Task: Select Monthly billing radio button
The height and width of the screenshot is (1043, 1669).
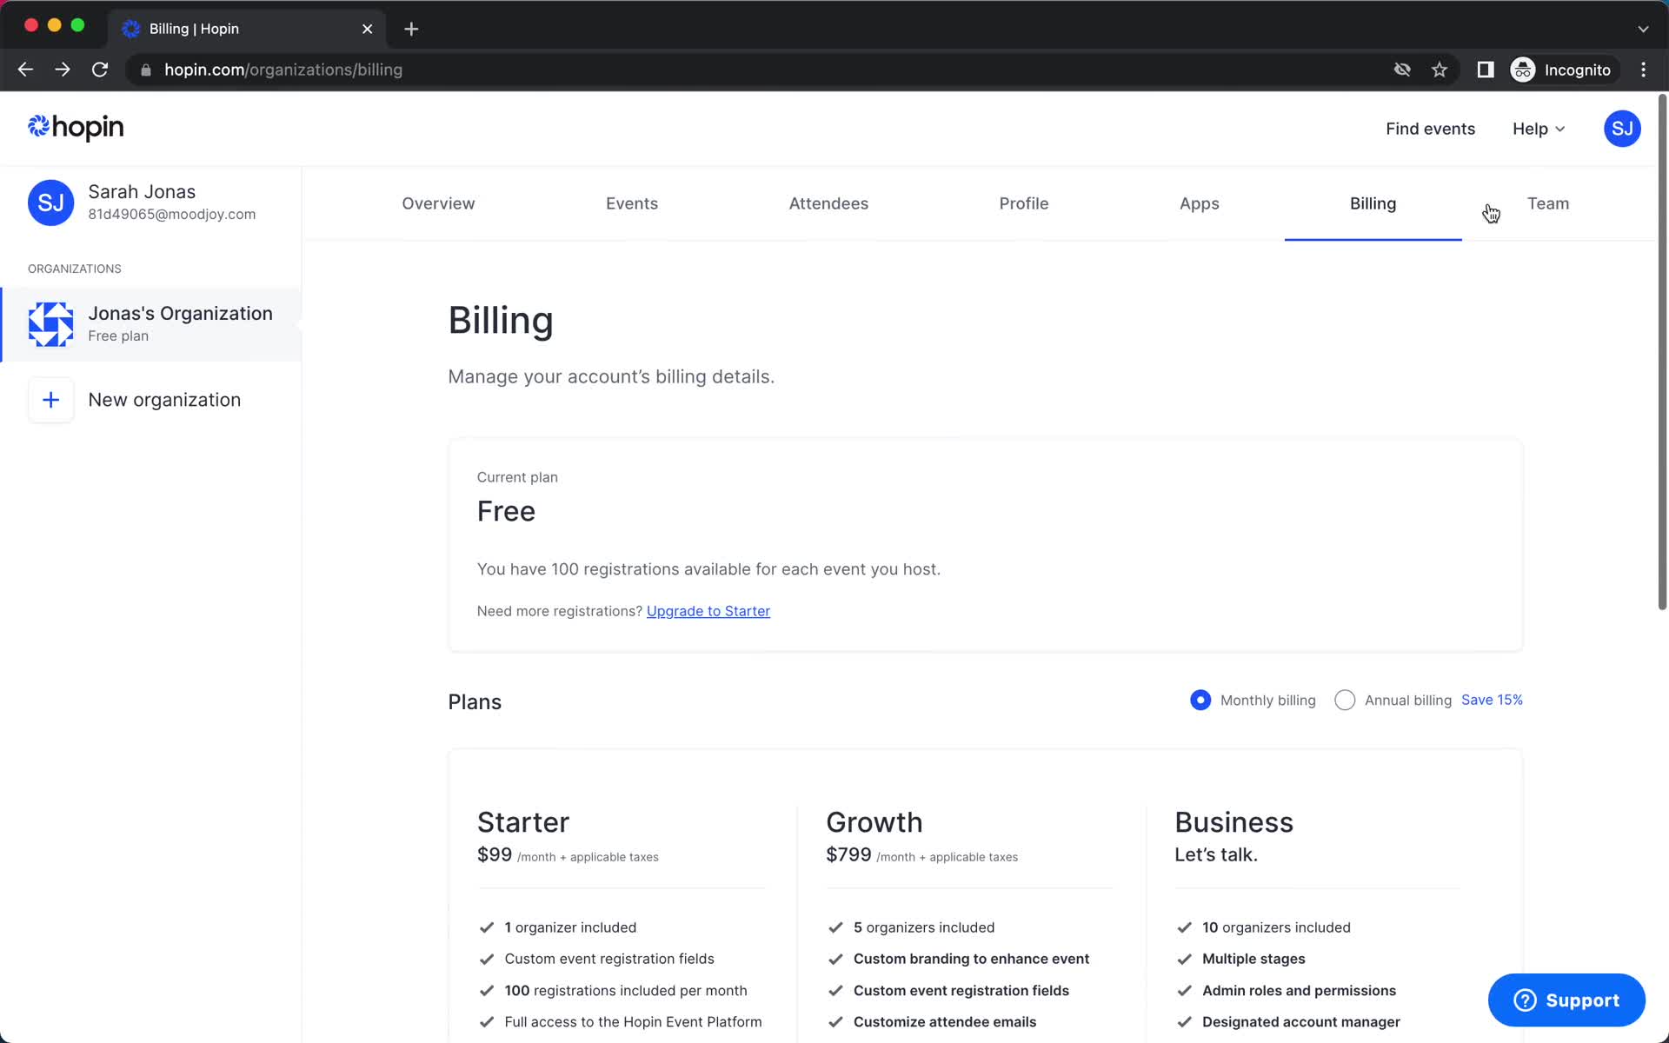Action: click(1200, 700)
